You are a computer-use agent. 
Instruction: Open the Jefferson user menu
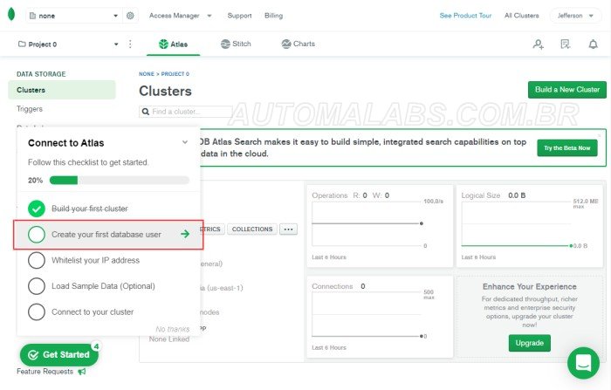click(x=575, y=16)
